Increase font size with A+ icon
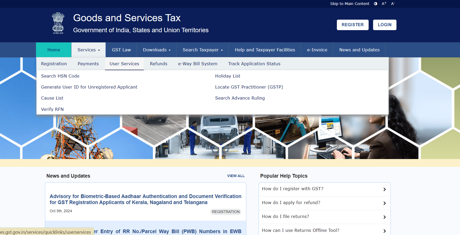Viewport: 460px width, 235px height. (384, 4)
